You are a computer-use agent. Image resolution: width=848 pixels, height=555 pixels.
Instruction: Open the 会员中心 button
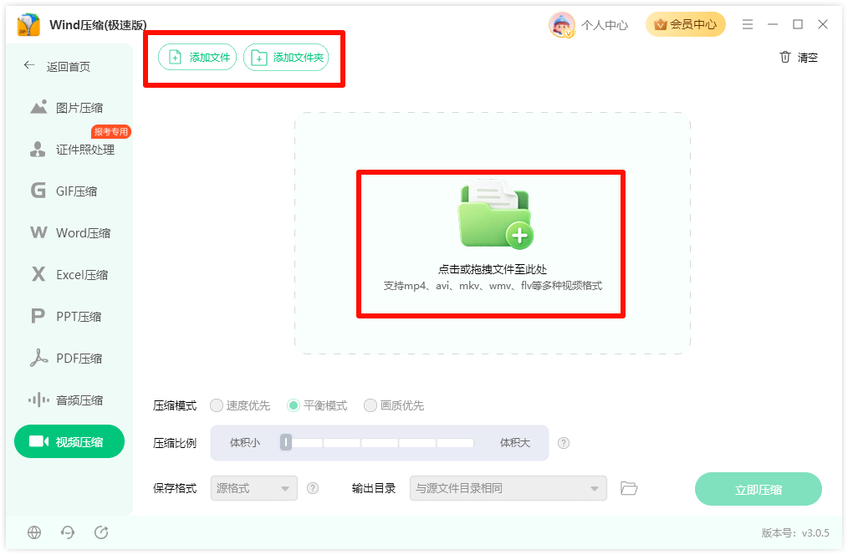(x=685, y=24)
